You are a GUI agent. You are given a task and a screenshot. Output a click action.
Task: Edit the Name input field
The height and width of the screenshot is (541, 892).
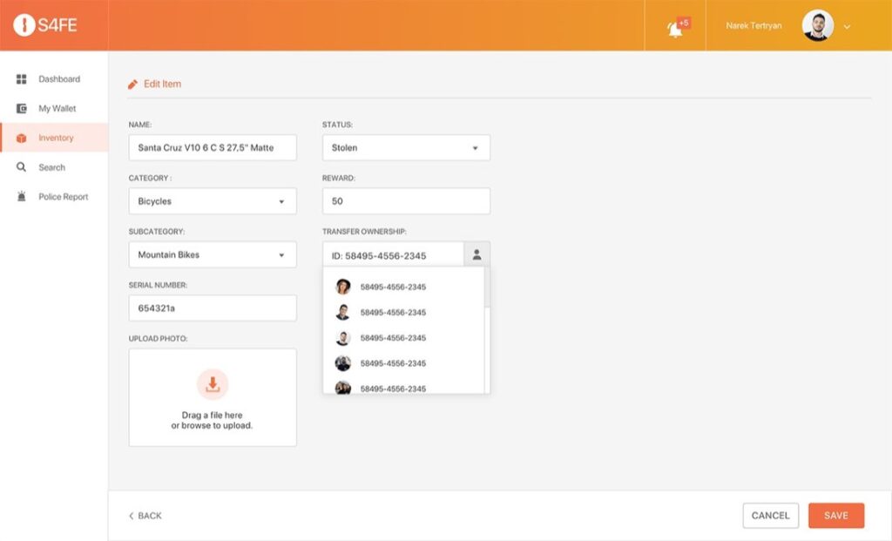point(213,147)
